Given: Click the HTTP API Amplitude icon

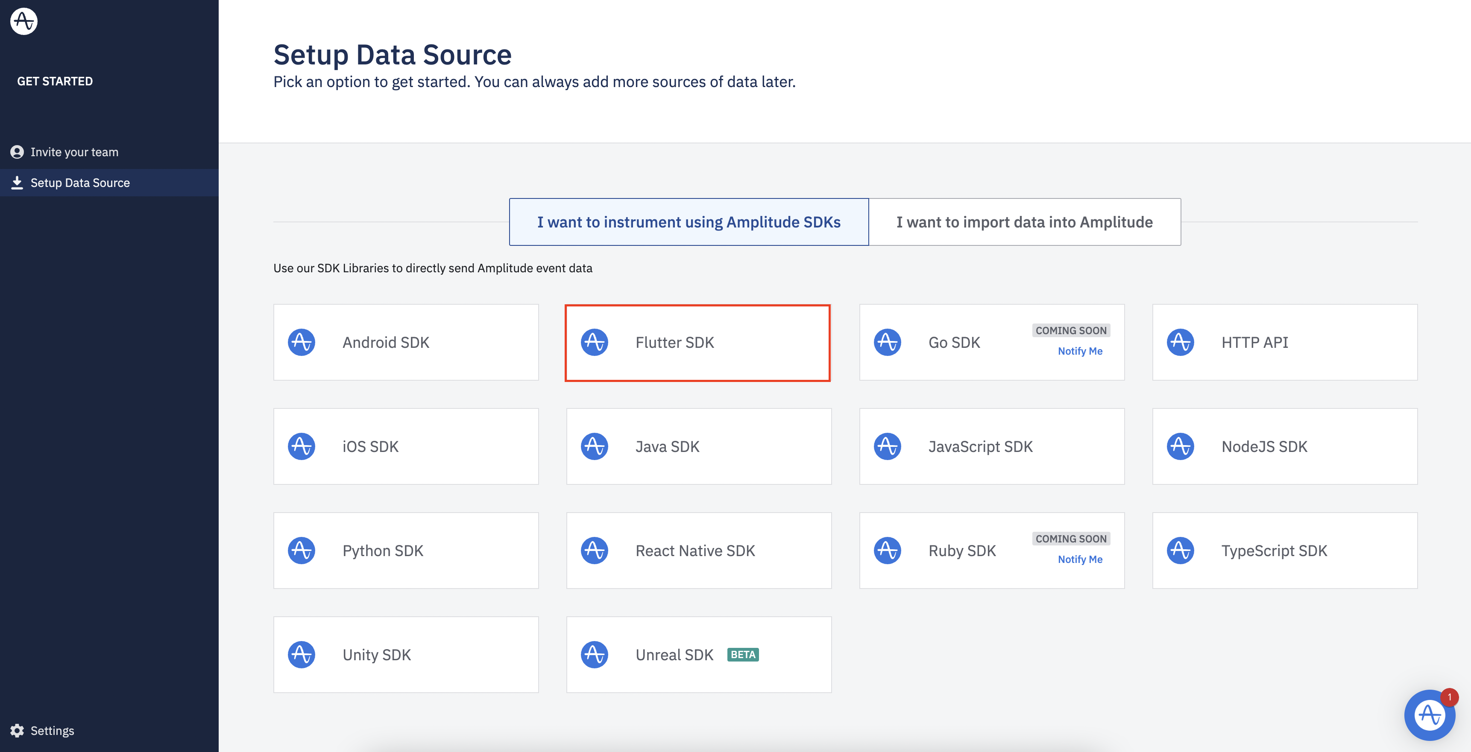Looking at the screenshot, I should click(1180, 342).
